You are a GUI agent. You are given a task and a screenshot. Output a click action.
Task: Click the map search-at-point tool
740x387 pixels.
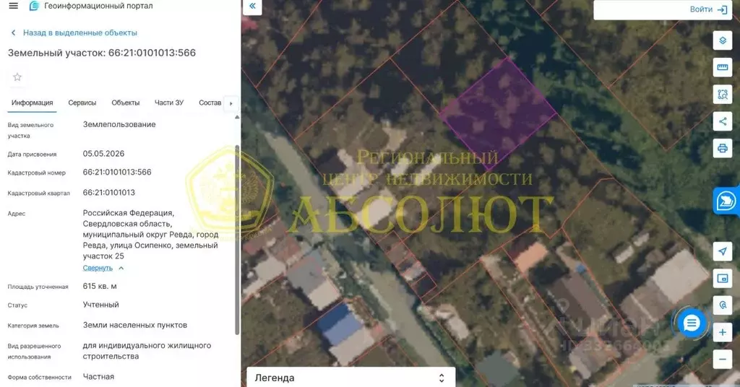coord(723,305)
